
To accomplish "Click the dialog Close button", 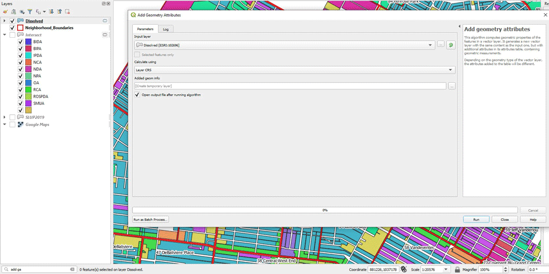I will point(505,220).
